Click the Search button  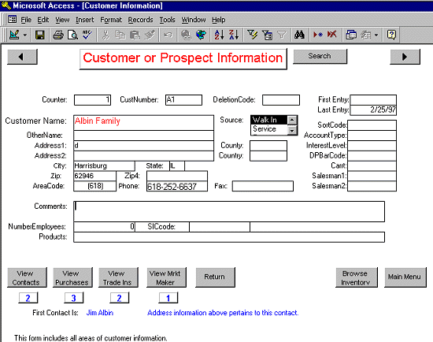320,56
